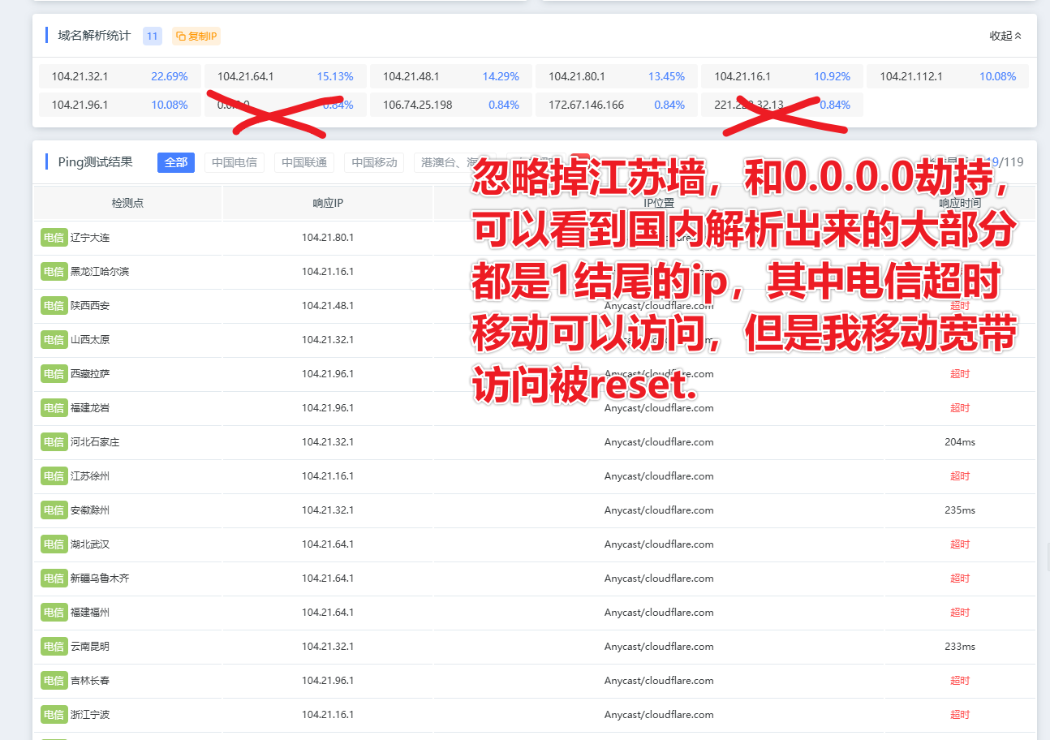Collapse the 域名解析统计 panel via 收起
Screen dimensions: 1050x740
pyautogui.click(x=1005, y=36)
